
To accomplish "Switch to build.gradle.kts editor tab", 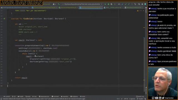I will coord(15,7).
